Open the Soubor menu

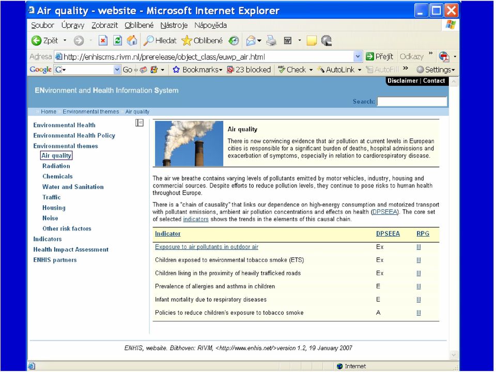[x=42, y=25]
